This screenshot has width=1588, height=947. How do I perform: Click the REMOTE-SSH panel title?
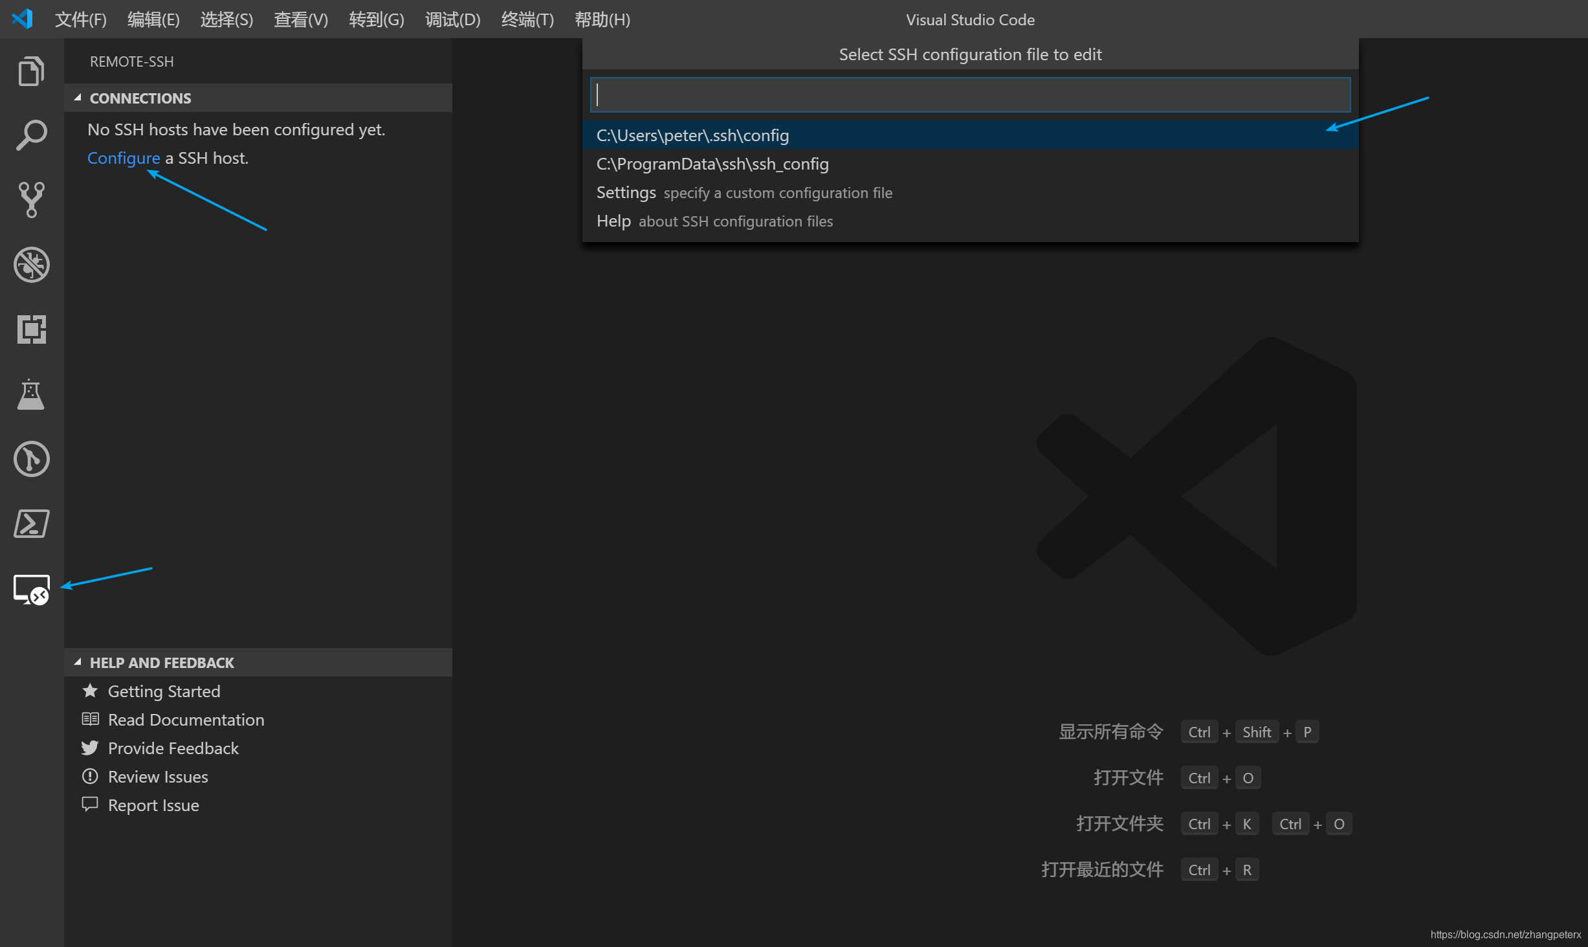131,61
